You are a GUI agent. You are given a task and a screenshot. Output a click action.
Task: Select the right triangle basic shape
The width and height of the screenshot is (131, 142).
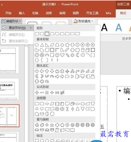pos(47,45)
